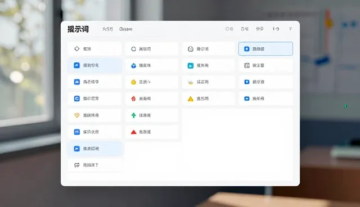Select the empty circle outline icon card

pyautogui.click(x=151, y=49)
